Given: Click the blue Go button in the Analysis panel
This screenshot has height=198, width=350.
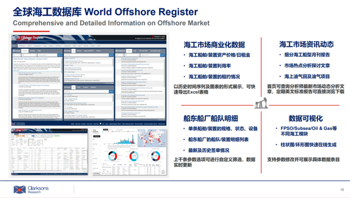Looking at the screenshot, I should pyautogui.click(x=60, y=55).
